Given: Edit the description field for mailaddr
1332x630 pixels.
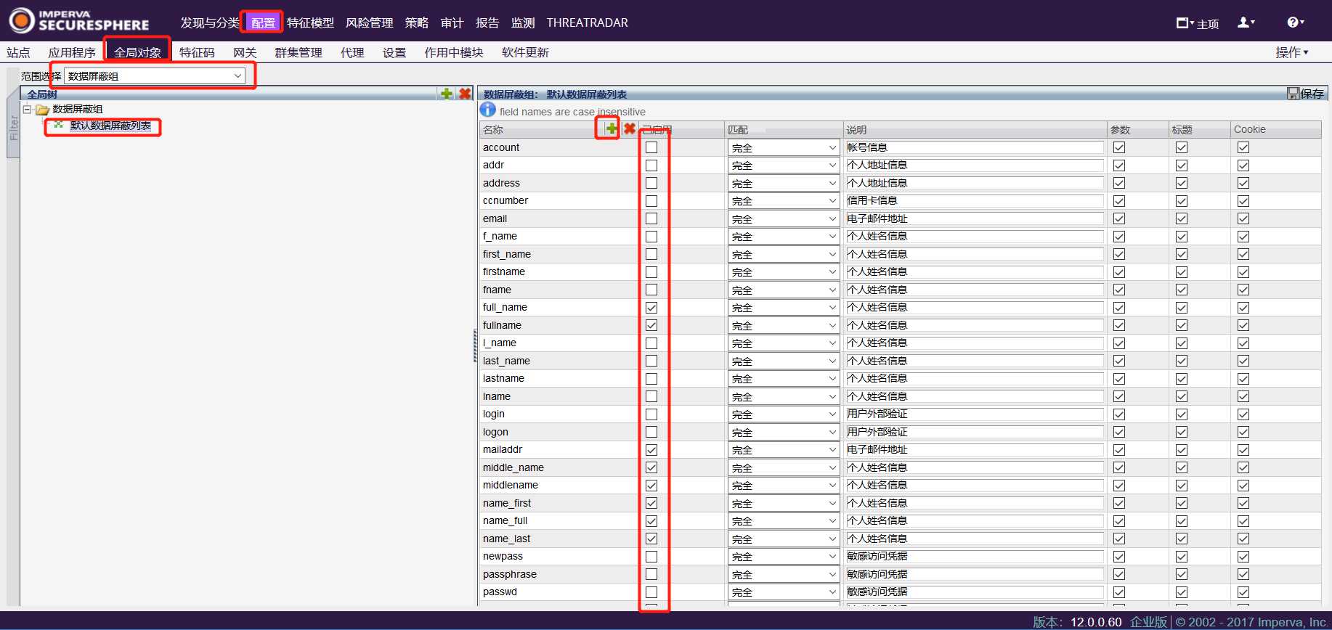Looking at the screenshot, I should tap(975, 449).
